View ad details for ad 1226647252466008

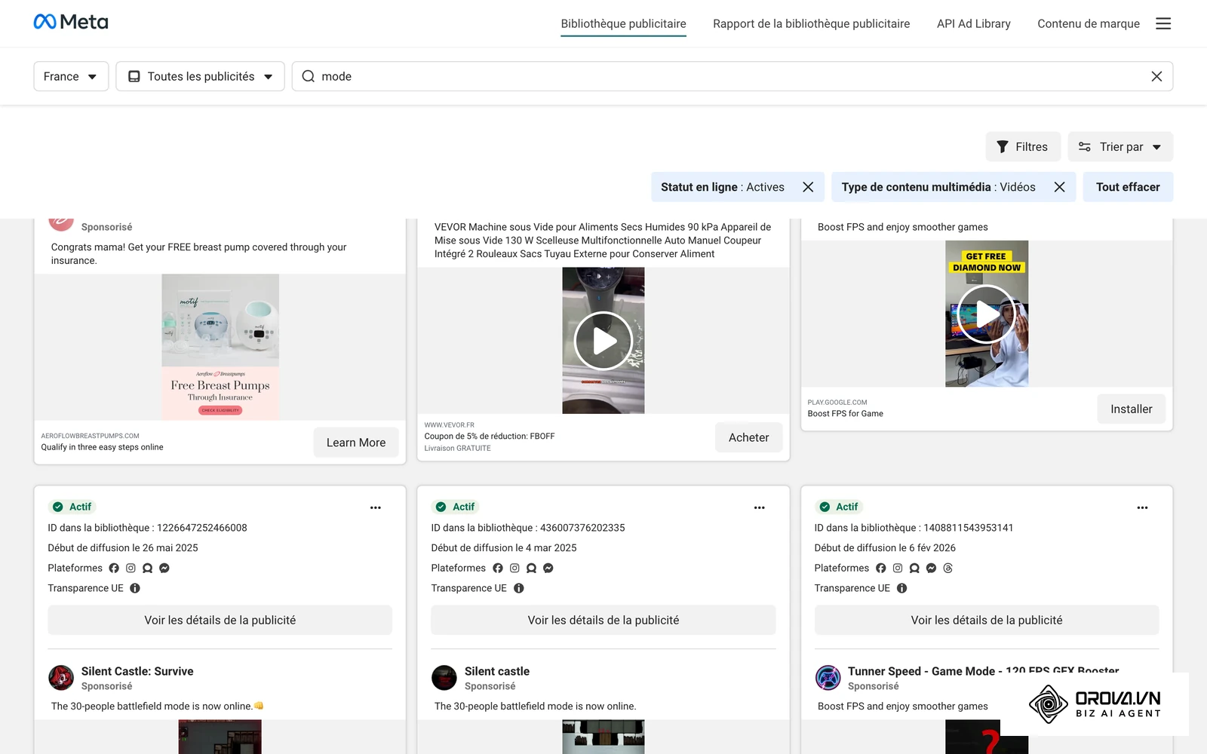tap(220, 620)
